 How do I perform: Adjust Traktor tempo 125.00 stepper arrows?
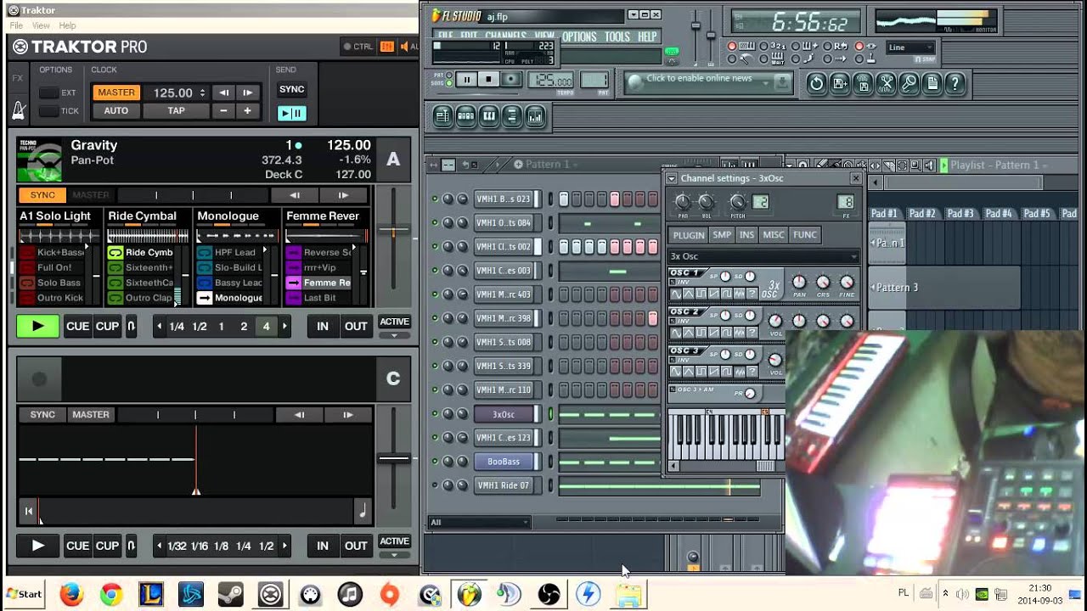(x=202, y=92)
